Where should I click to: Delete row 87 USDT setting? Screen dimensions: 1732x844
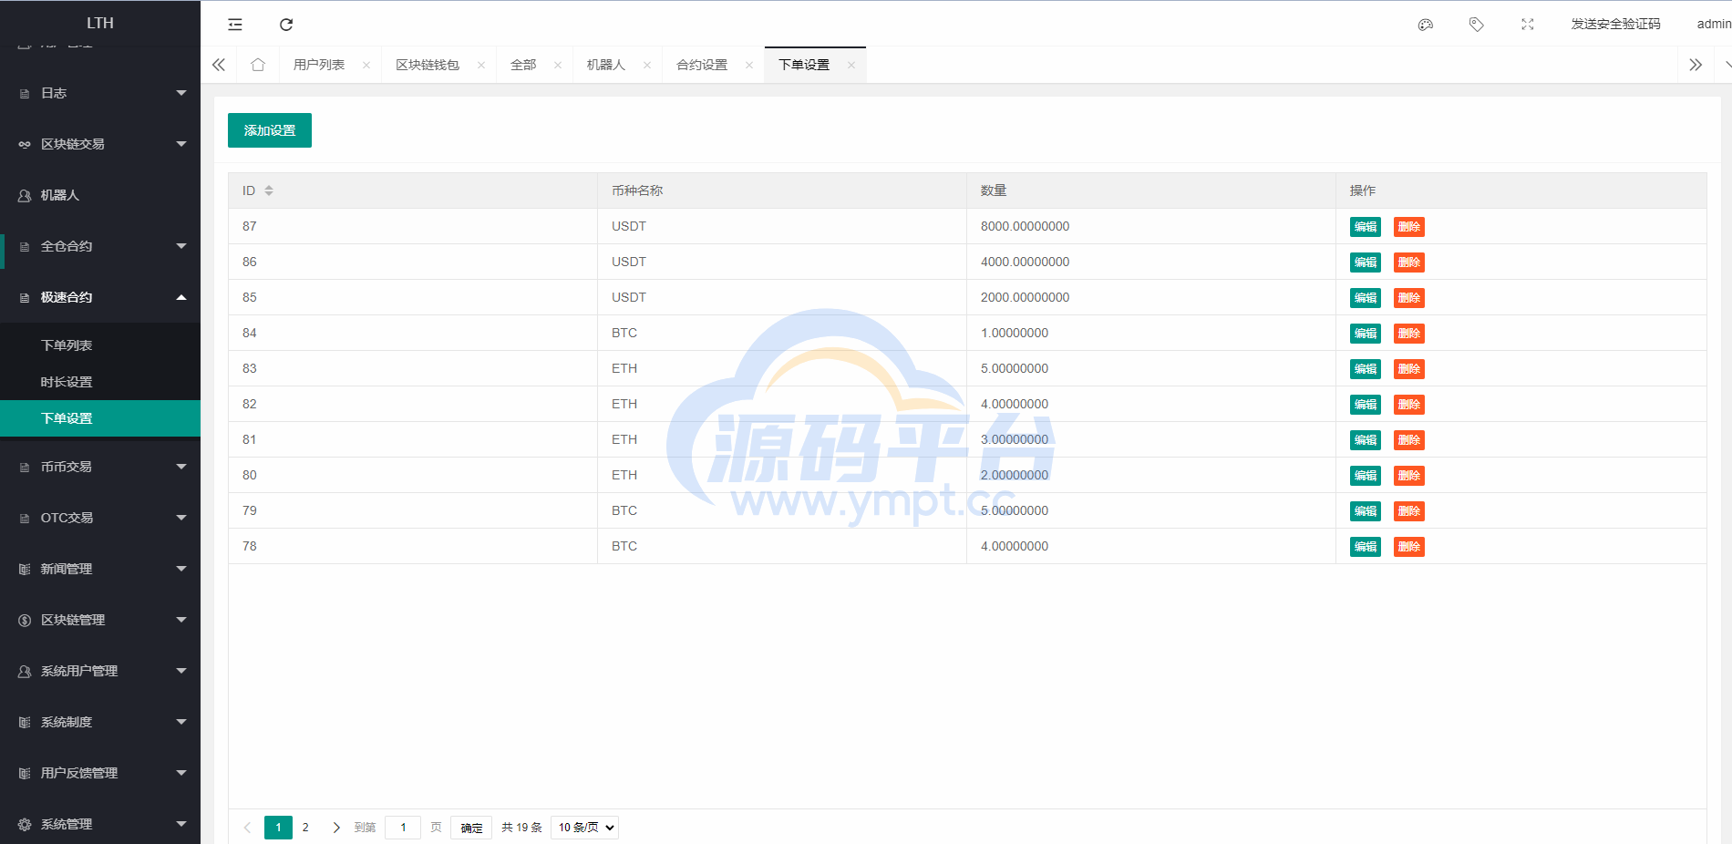[1409, 227]
